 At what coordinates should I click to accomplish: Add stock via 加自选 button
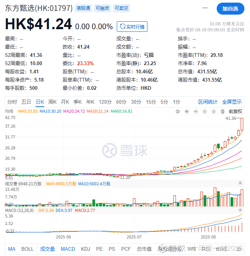(x=230, y=9)
